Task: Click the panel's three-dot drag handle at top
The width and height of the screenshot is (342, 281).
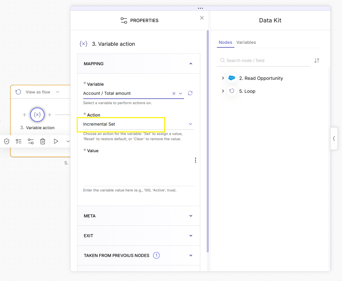Action: tap(200, 8)
